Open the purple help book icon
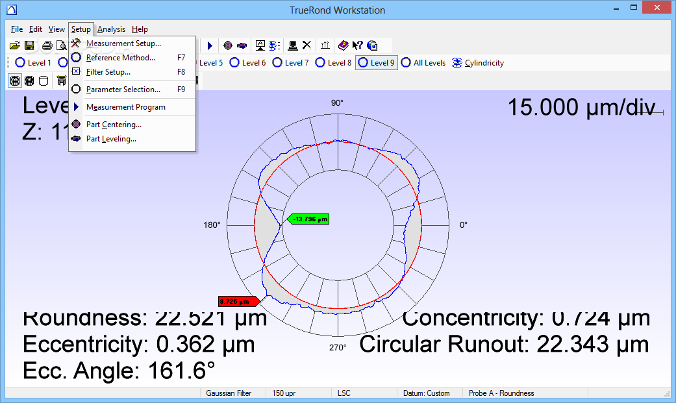676x403 pixels. click(x=343, y=45)
